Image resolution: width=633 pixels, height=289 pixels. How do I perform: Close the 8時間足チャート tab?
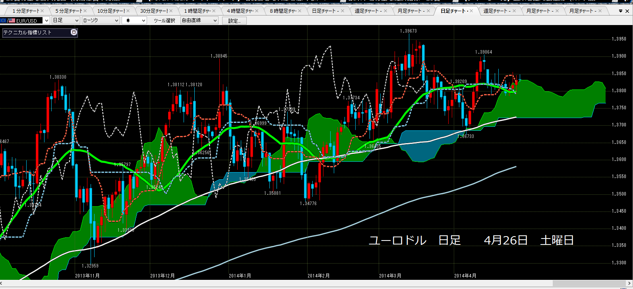coord(300,11)
